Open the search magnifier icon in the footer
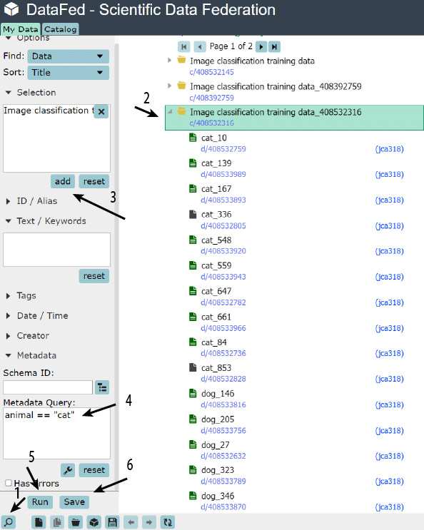Image resolution: width=424 pixels, height=530 pixels. pos(9,522)
